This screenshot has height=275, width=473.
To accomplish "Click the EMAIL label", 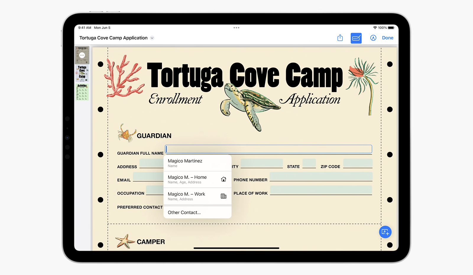I will coord(124,180).
